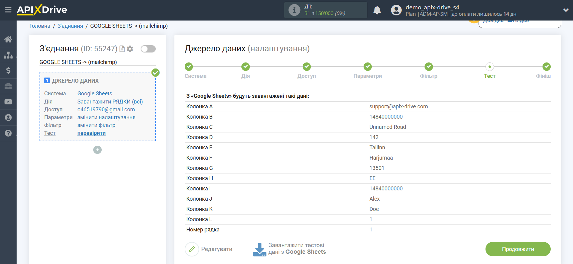Open the З'єднання breadcrumb link
This screenshot has width=573, height=264.
pyautogui.click(x=70, y=26)
